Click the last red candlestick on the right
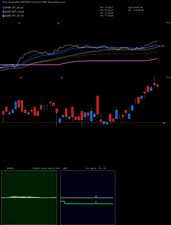This screenshot has height=225, width=171. [157, 85]
